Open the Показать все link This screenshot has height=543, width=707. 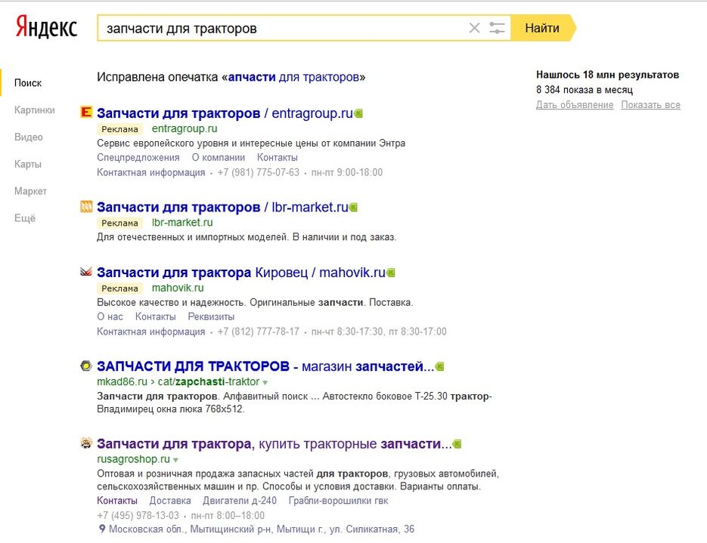coord(650,105)
